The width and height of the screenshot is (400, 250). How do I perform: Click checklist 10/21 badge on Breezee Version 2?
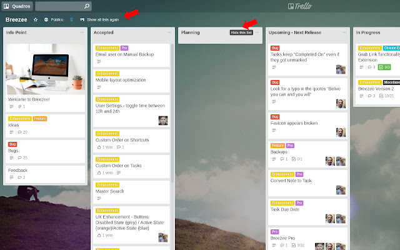(x=386, y=96)
